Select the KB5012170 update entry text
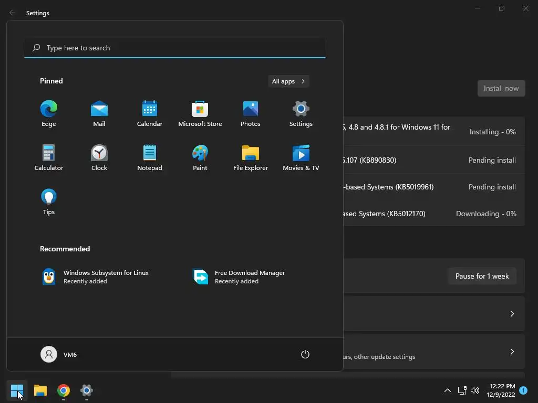Screen dimensions: 538x403 pyautogui.click(x=384, y=214)
